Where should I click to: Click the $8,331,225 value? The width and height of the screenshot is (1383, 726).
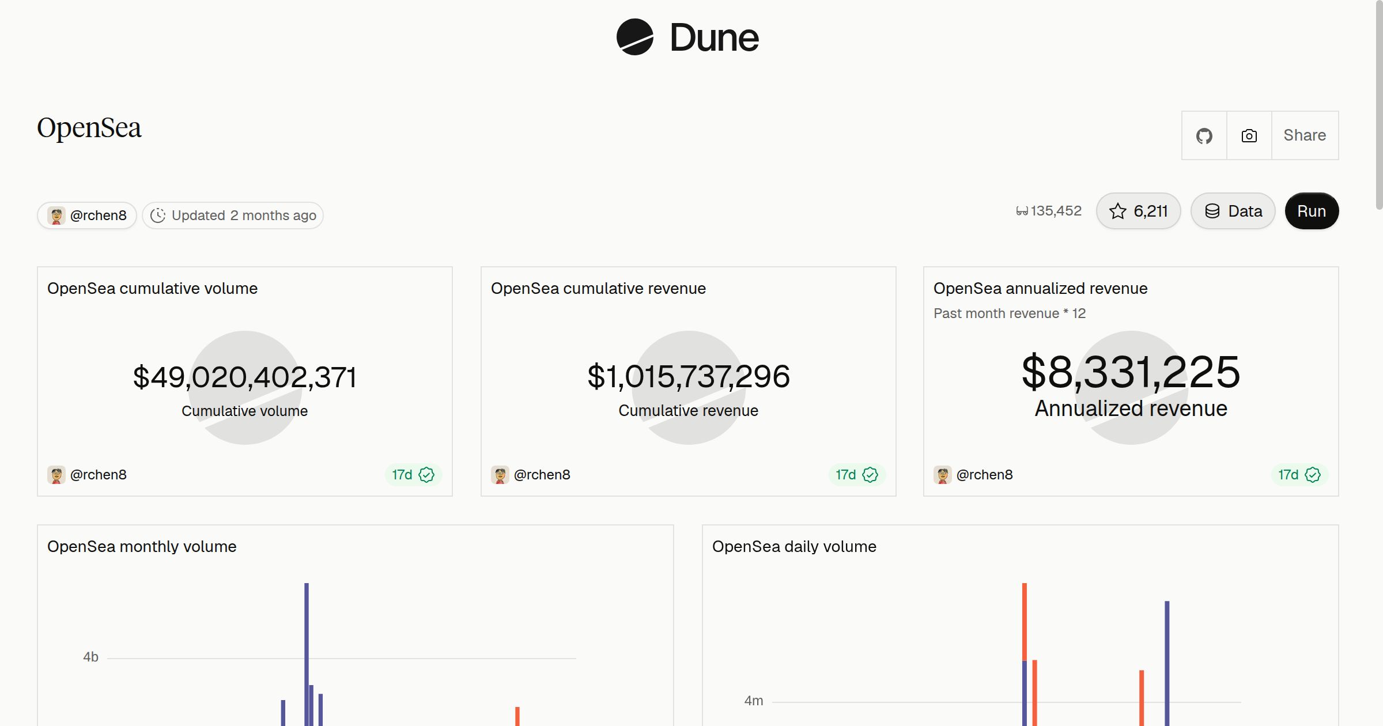coord(1131,372)
